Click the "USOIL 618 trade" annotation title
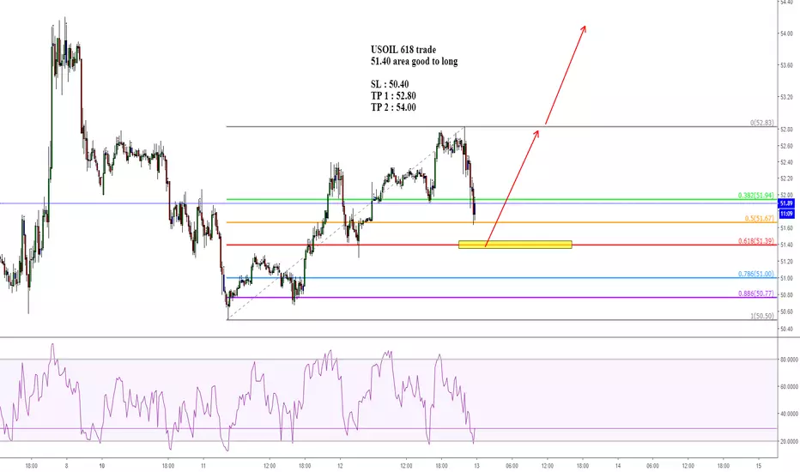The image size is (800, 472). pyautogui.click(x=403, y=50)
